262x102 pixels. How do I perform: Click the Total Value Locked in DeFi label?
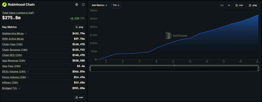pos(18,13)
